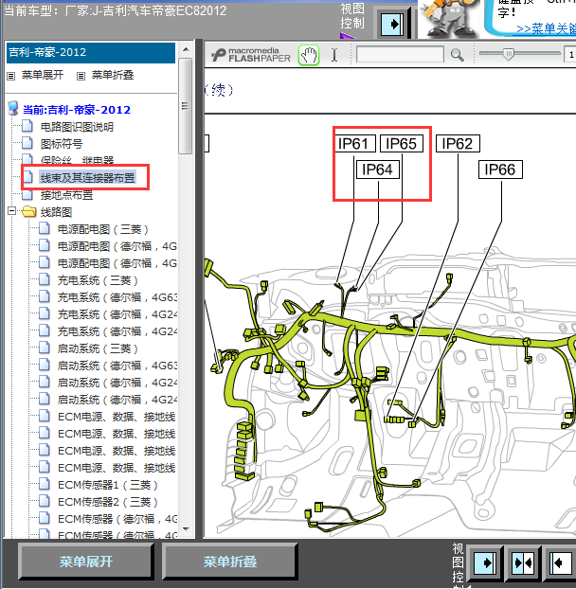
Task: Open 电源配电图（三菱） page
Action: coord(103,229)
